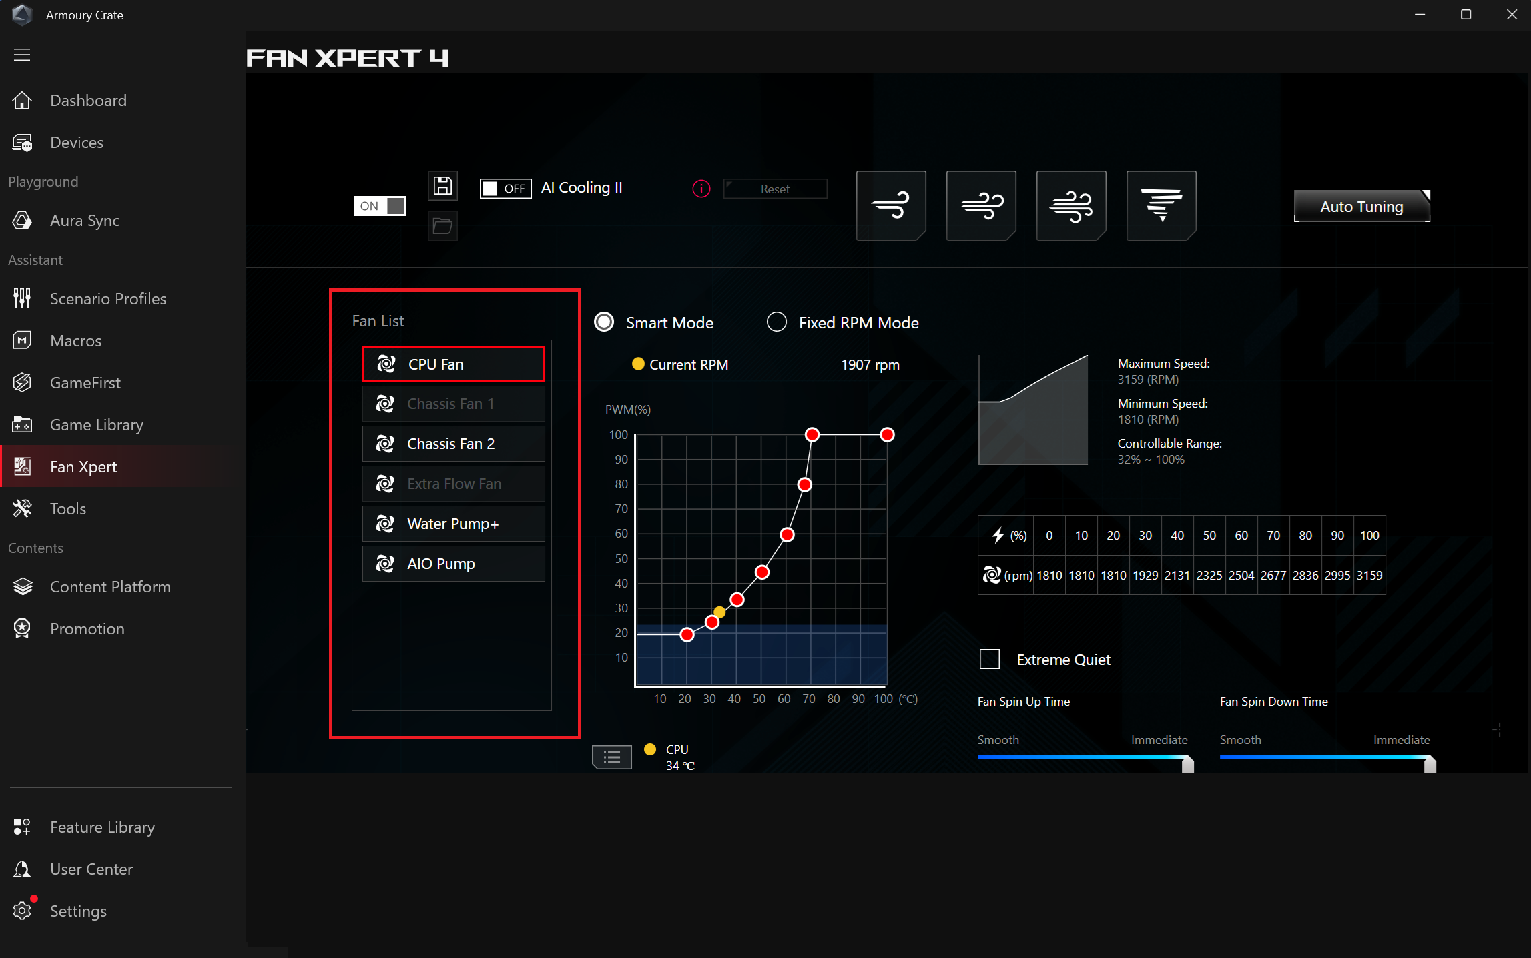Screen dimensions: 1531x958
Task: Select the Full Speed tornado preset icon
Action: pyautogui.click(x=1161, y=205)
